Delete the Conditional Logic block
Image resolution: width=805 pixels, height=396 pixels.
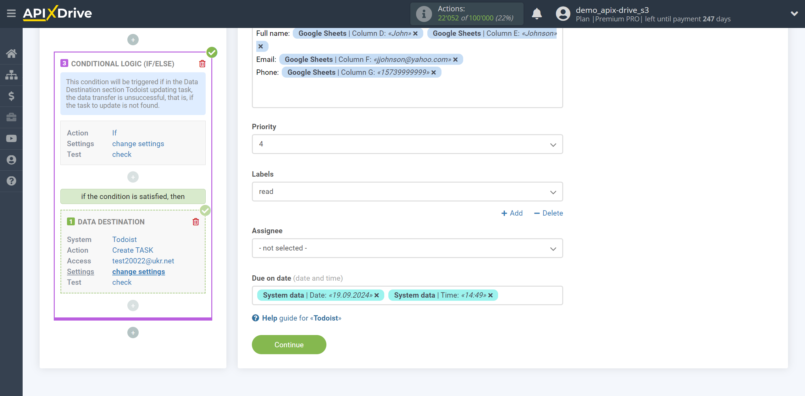pyautogui.click(x=202, y=64)
